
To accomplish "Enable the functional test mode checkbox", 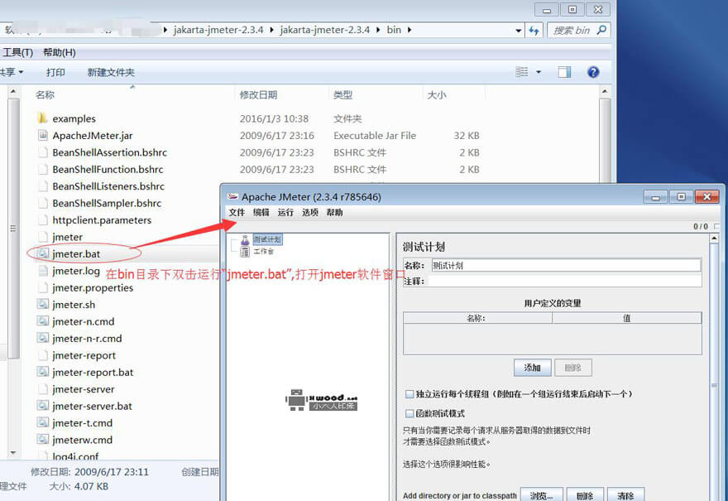I will tap(409, 413).
